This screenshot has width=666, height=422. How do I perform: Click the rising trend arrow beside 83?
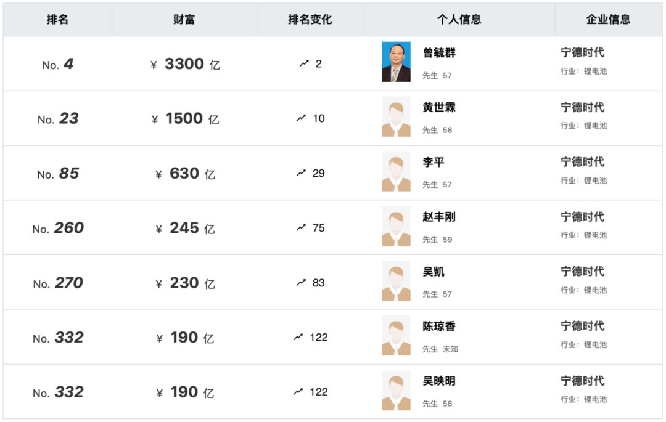tap(301, 282)
